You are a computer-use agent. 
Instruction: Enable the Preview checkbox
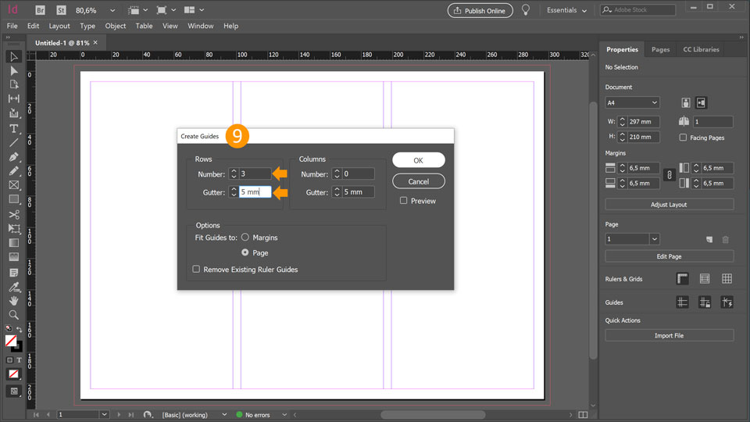404,201
